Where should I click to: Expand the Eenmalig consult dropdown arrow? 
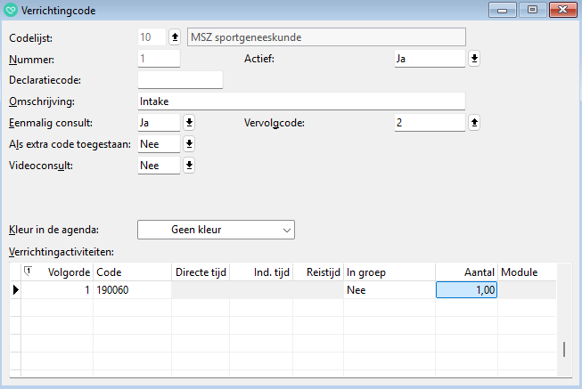click(189, 122)
